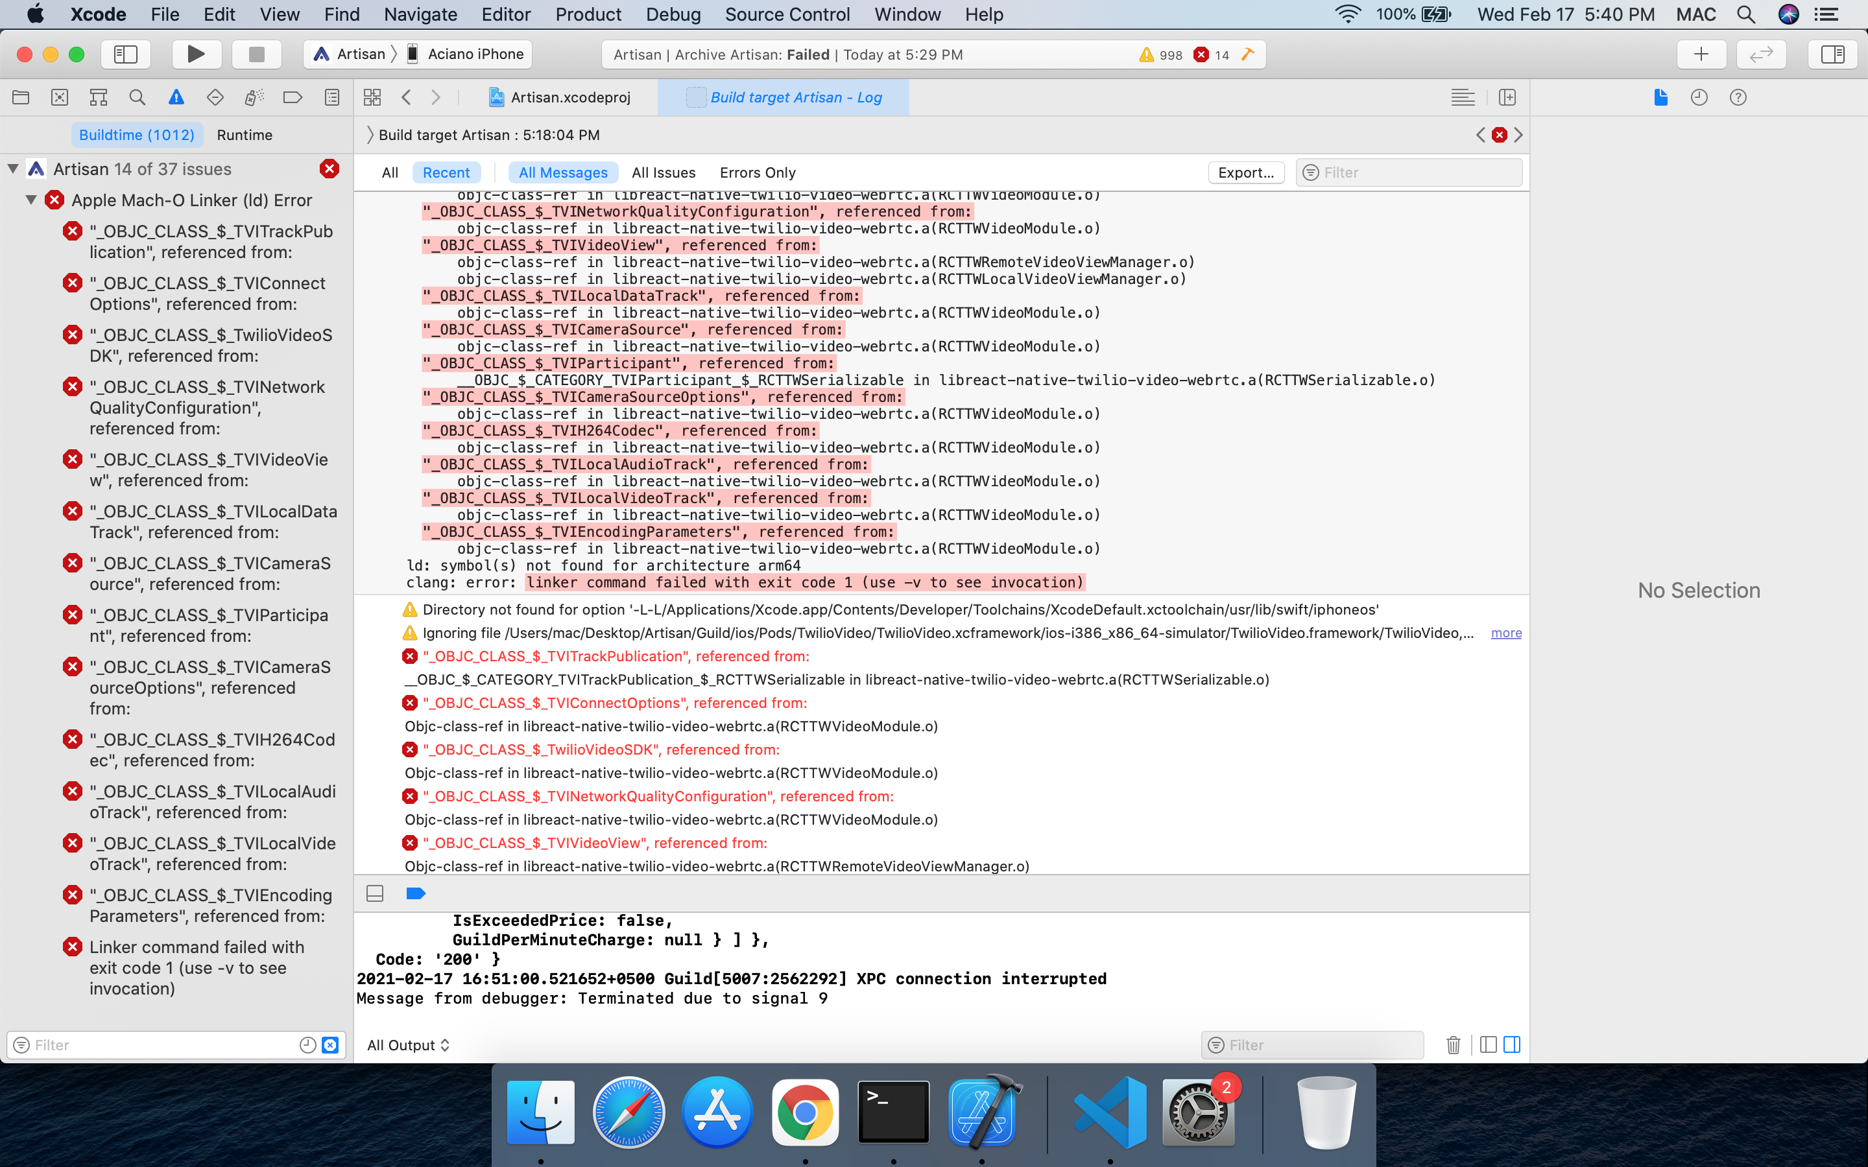The image size is (1868, 1167).
Task: Switch to the Runtime issues tab
Action: pyautogui.click(x=244, y=135)
